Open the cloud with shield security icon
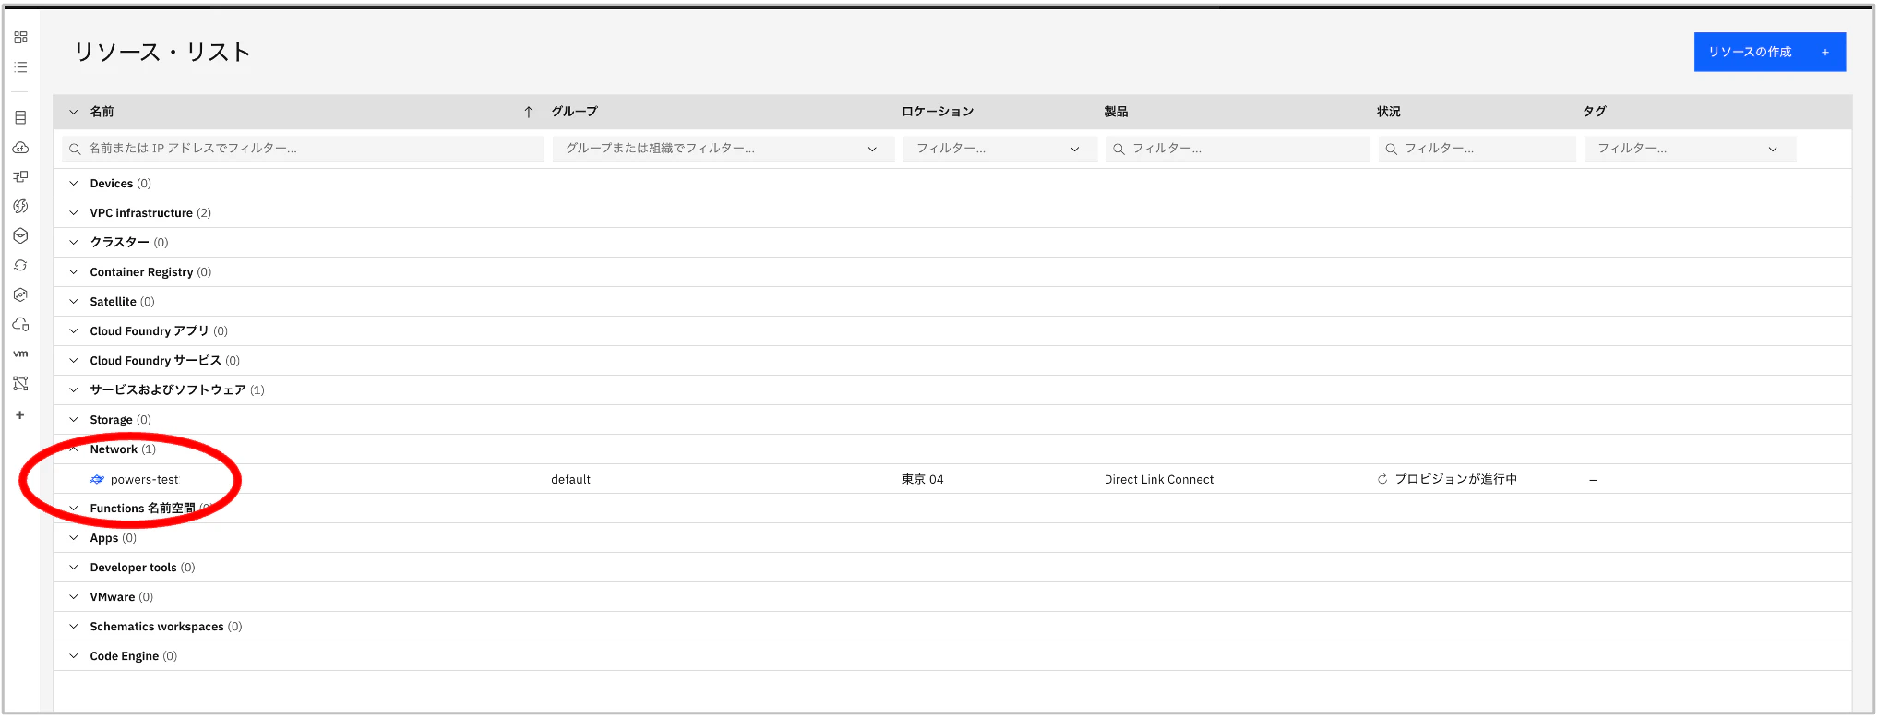 20,324
